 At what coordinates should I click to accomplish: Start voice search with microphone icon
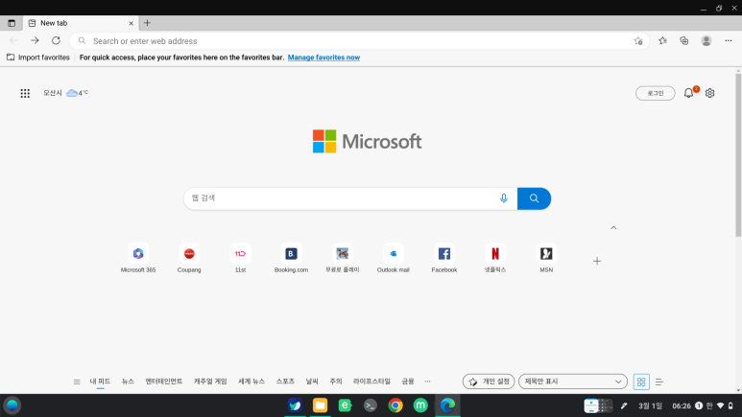click(504, 198)
